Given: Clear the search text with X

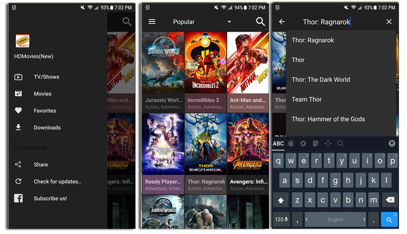Looking at the screenshot, I should click(x=389, y=22).
